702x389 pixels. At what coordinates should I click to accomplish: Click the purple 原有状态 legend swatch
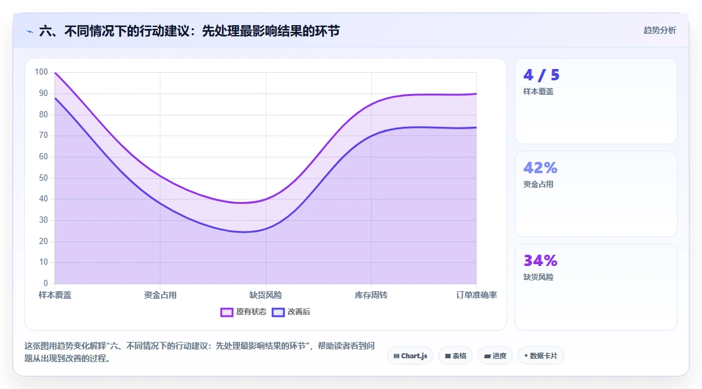click(226, 312)
